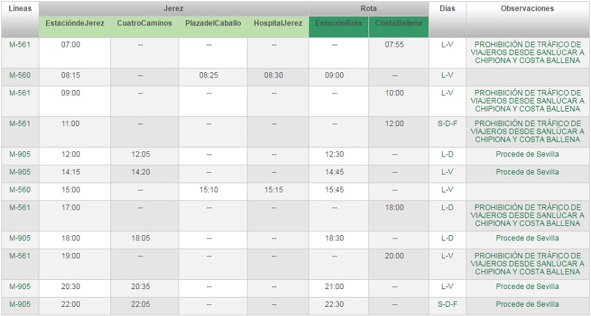Click the Líneas header cell
Screen dimensions: 591x316
[20, 9]
